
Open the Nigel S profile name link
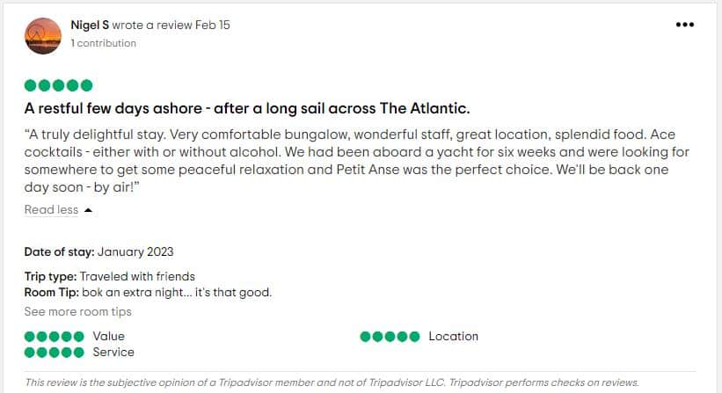tap(90, 25)
